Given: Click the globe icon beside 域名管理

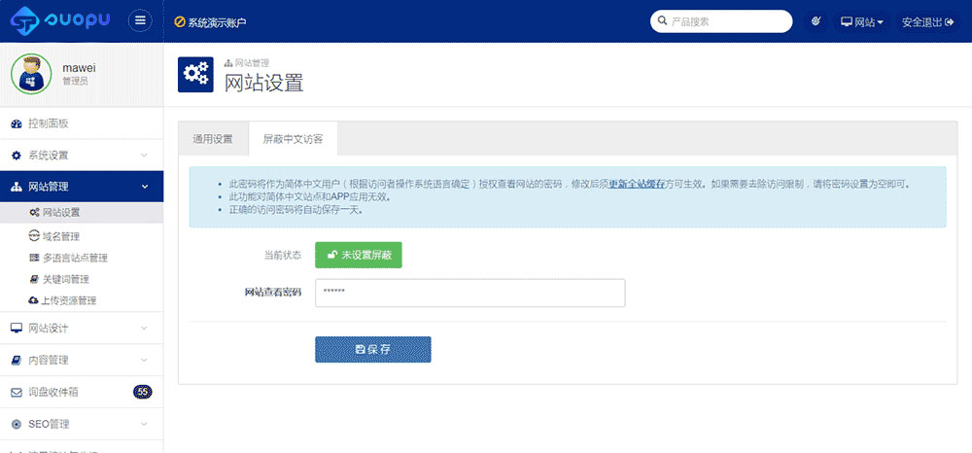Looking at the screenshot, I should [x=35, y=235].
